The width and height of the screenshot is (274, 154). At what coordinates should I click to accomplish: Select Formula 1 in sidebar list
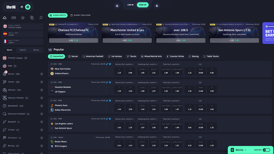click(x=12, y=138)
